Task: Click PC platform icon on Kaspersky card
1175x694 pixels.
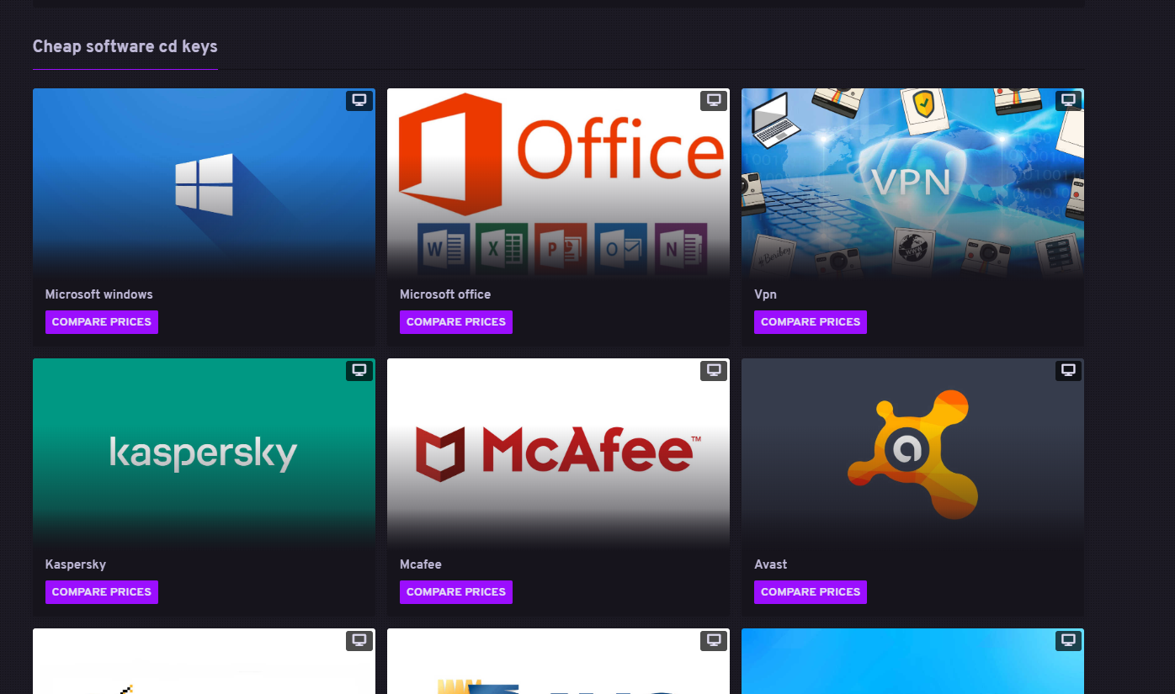Action: 359,371
